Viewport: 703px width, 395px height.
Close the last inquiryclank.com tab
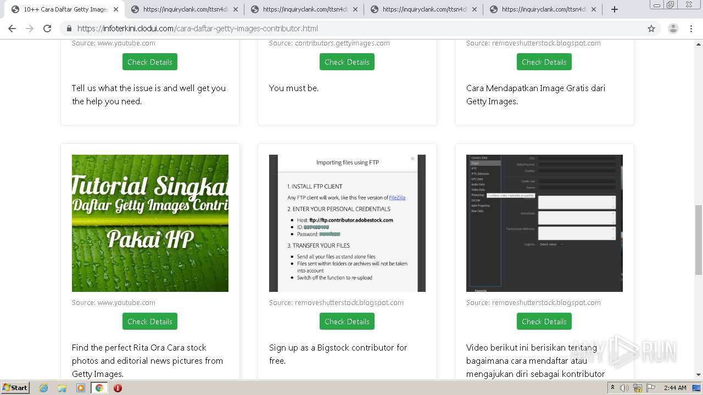pos(594,9)
